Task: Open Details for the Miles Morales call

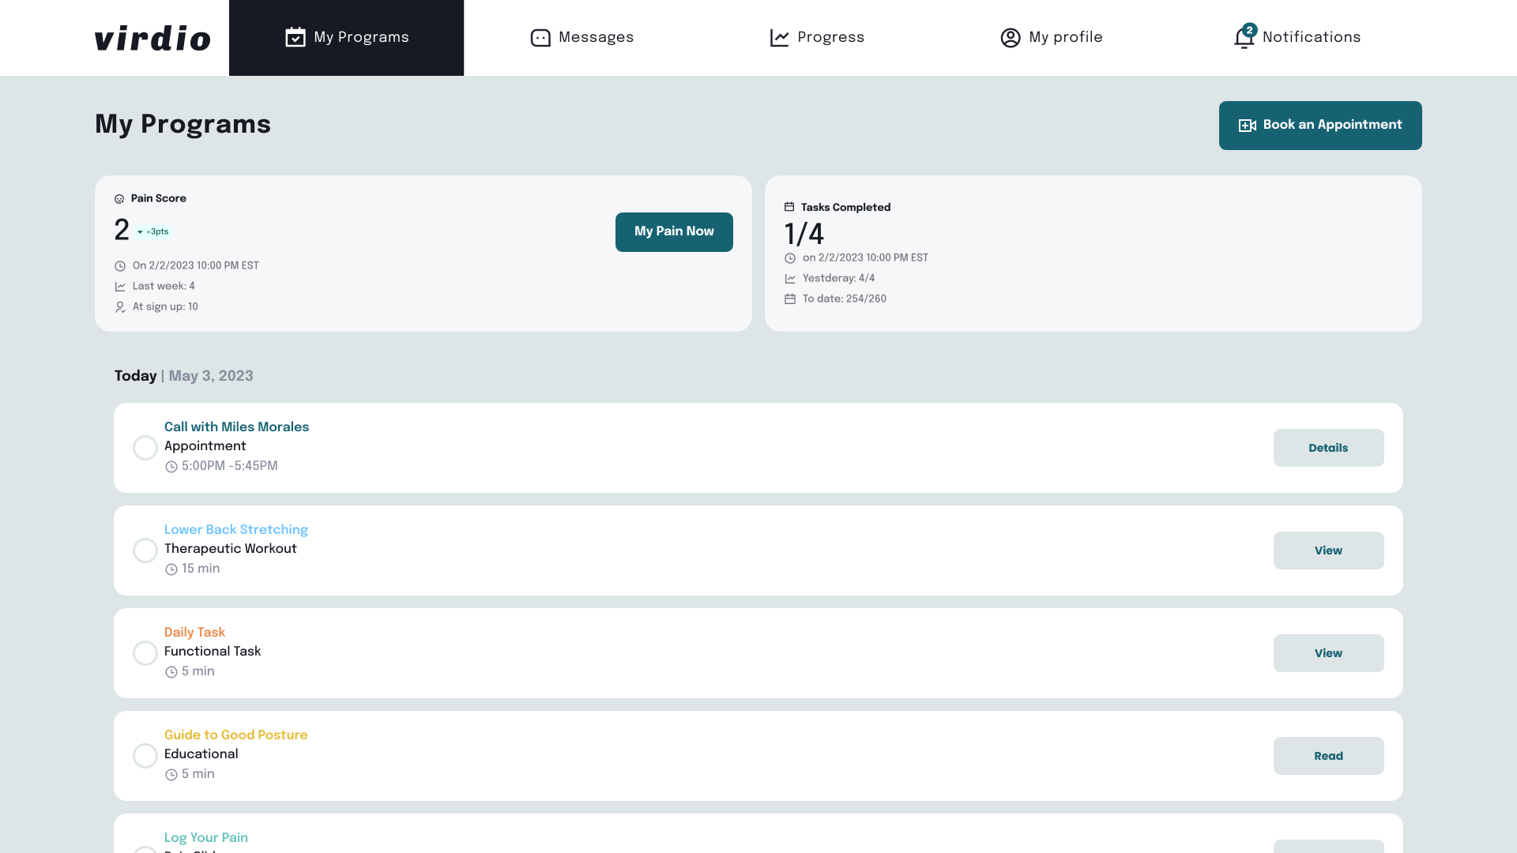Action: (1327, 448)
